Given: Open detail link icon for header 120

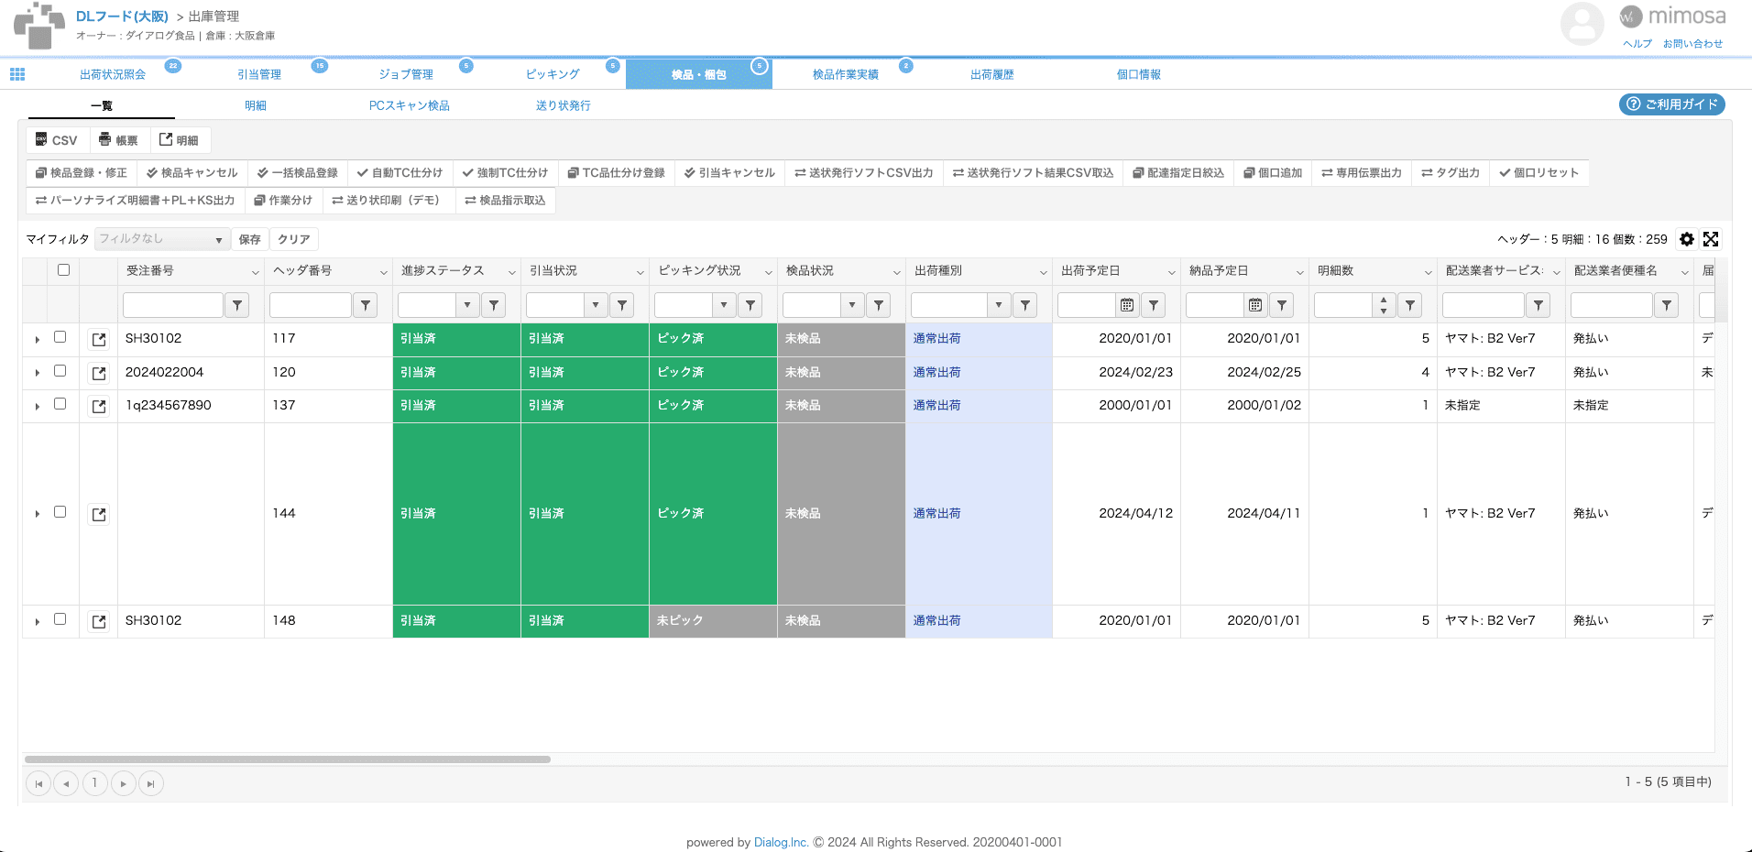Looking at the screenshot, I should [x=99, y=374].
